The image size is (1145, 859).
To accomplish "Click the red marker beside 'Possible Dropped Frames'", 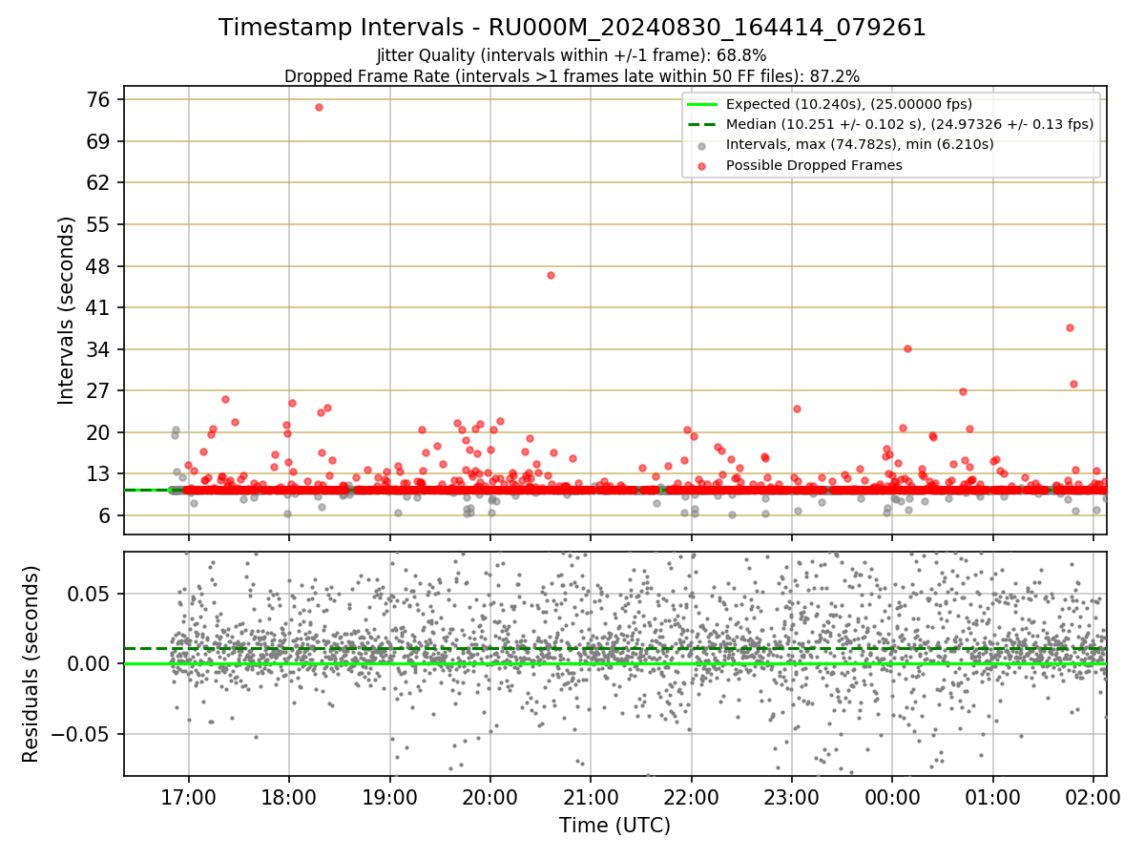I will [702, 166].
